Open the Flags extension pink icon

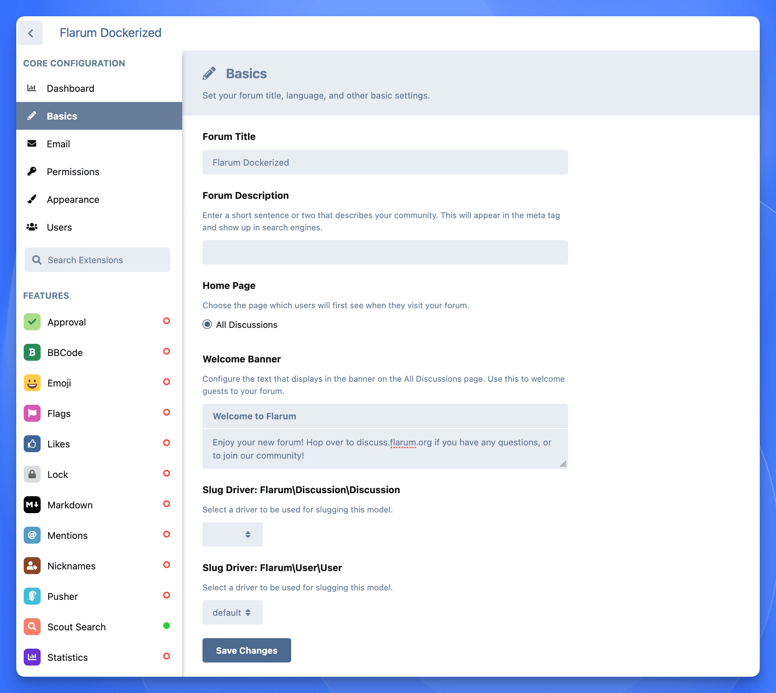[32, 413]
